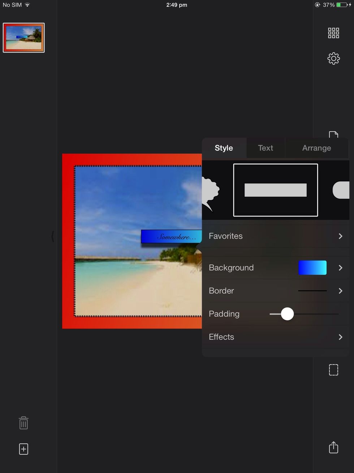
Task: Tap the blue gradient background swatch
Action: (x=312, y=268)
